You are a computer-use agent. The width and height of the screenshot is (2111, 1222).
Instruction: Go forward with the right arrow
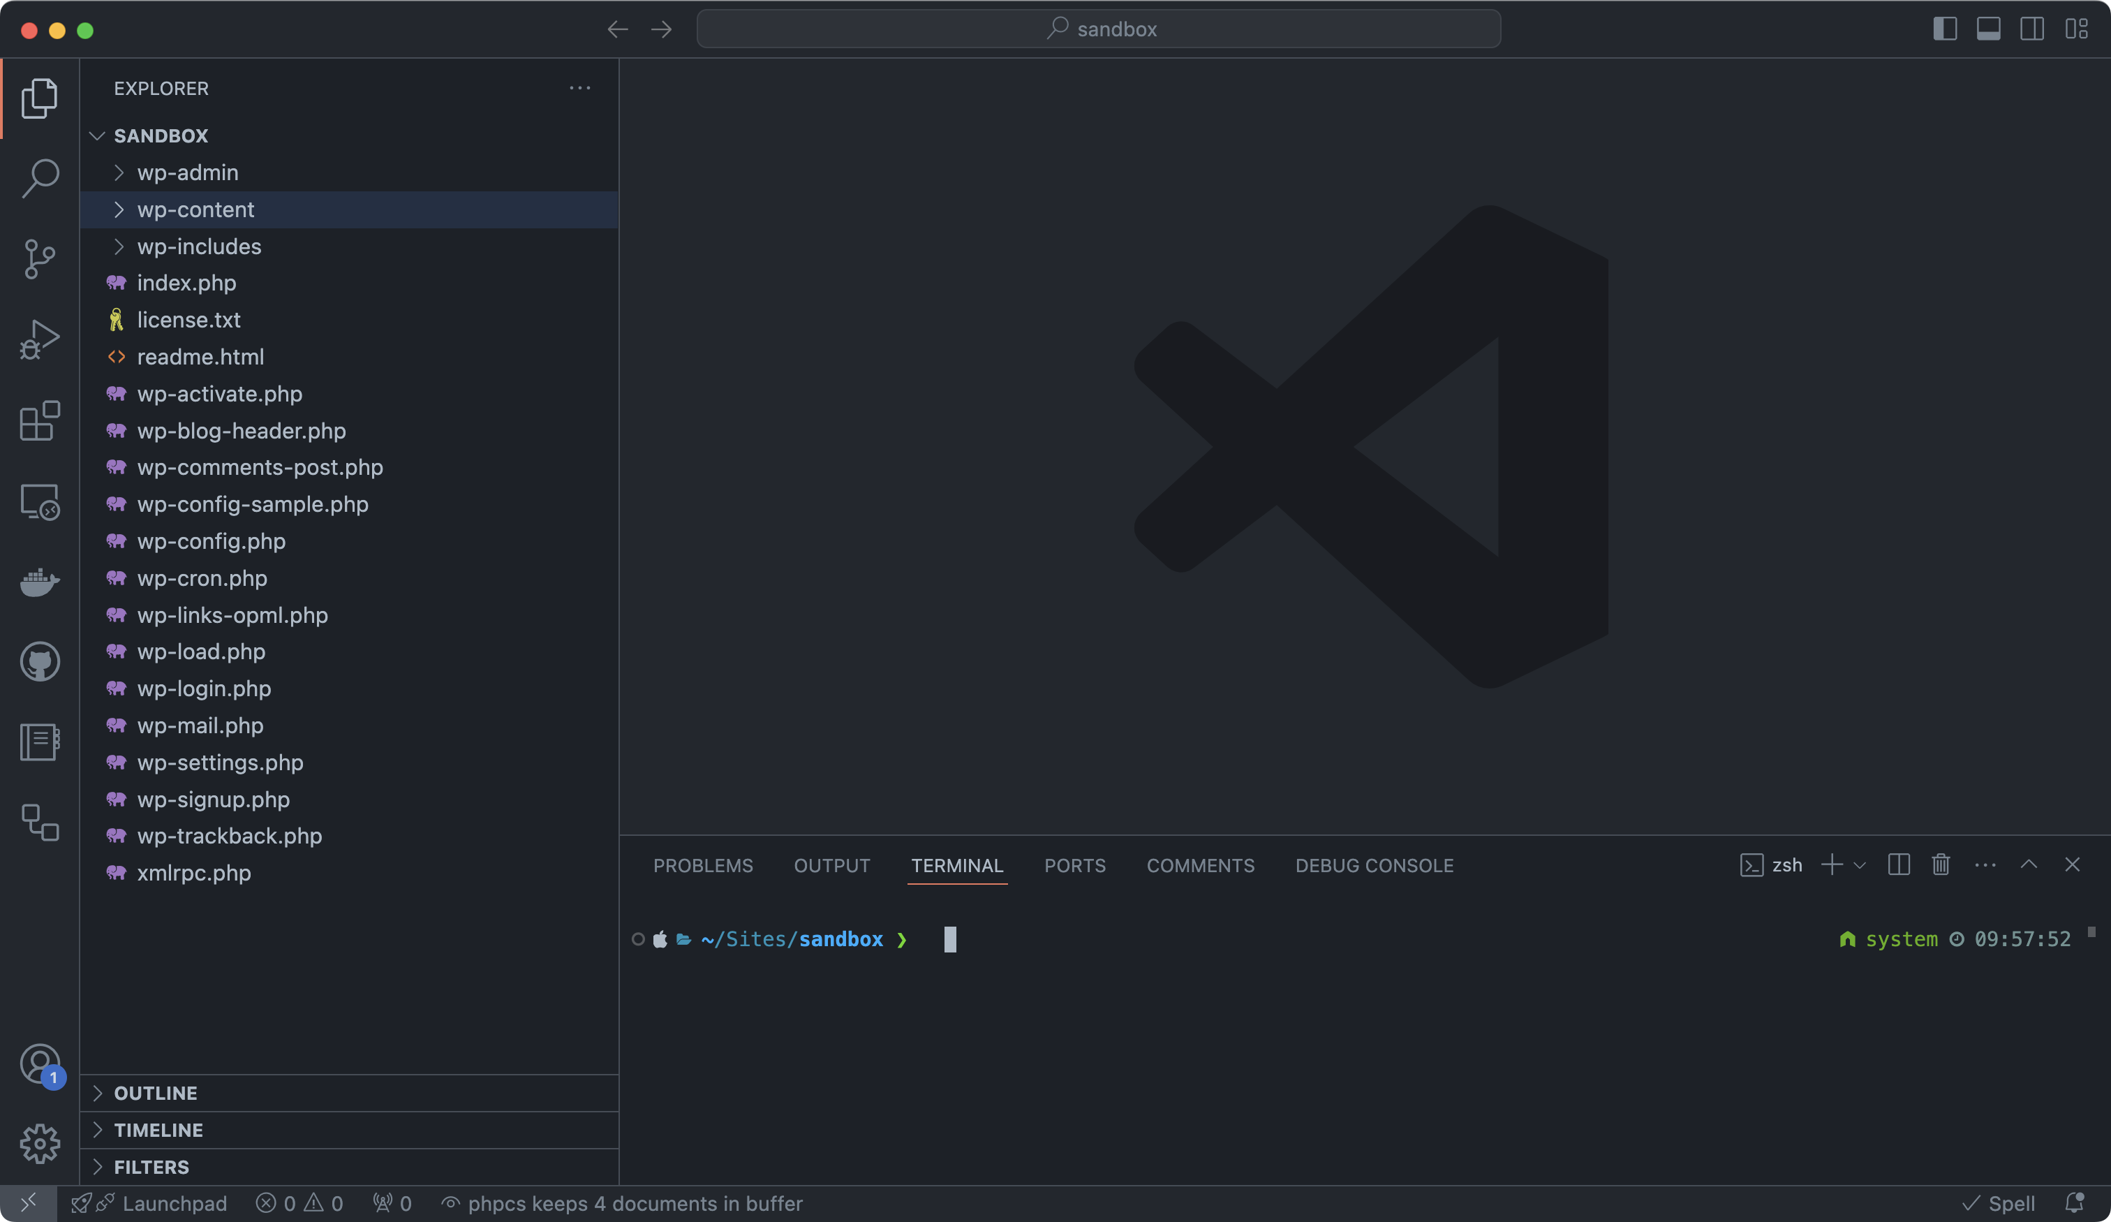click(662, 29)
